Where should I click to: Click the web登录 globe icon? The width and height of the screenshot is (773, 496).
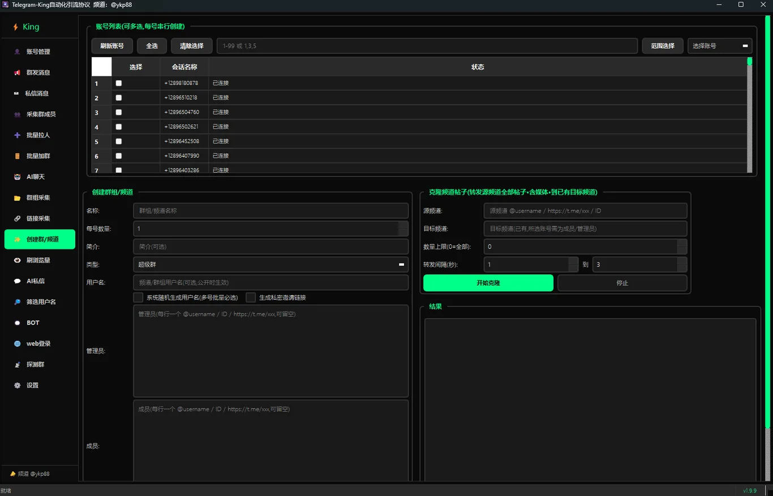17,344
